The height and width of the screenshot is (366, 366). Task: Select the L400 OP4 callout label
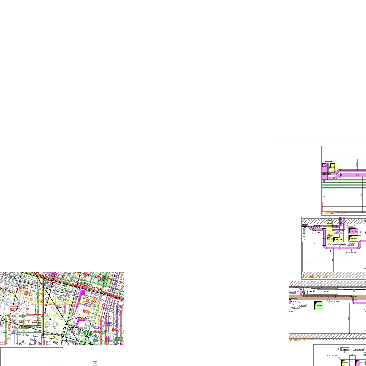[303, 305]
